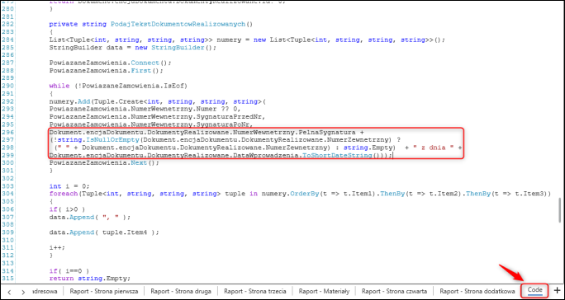This screenshot has height=300, width=565.
Task: Open the Raport - Strona pierwsza tab
Action: [104, 292]
